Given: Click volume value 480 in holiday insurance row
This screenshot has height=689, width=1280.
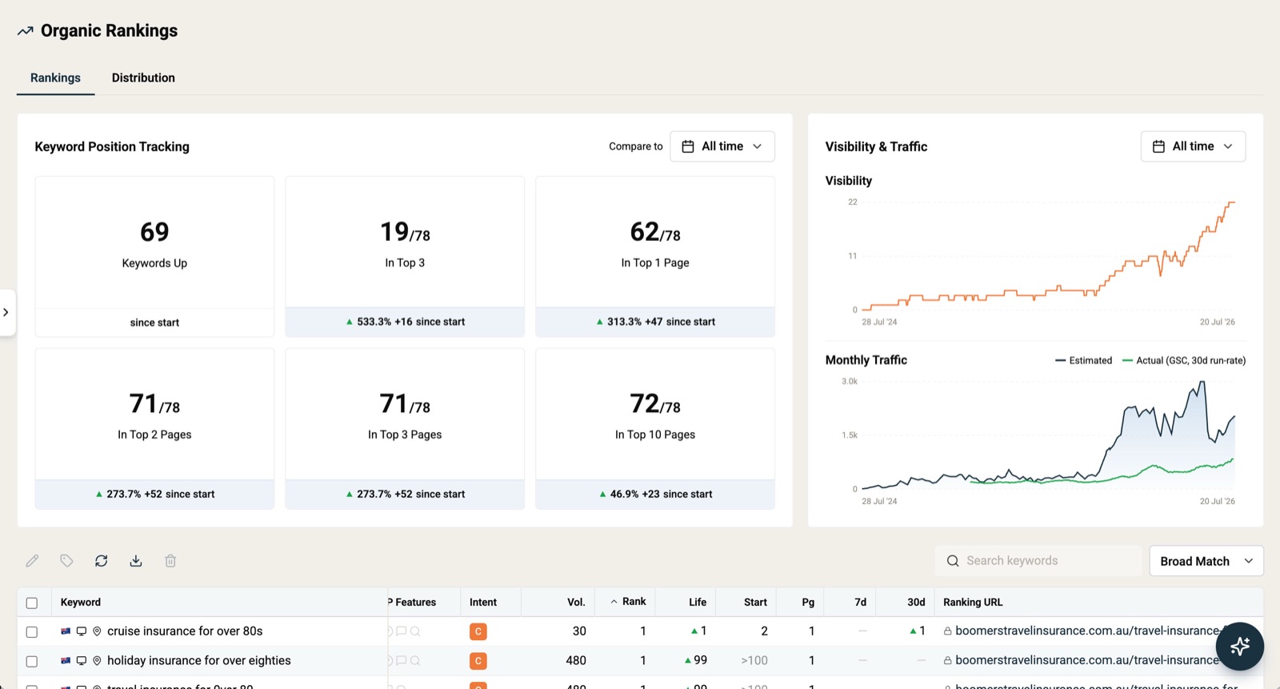Looking at the screenshot, I should pyautogui.click(x=576, y=661).
